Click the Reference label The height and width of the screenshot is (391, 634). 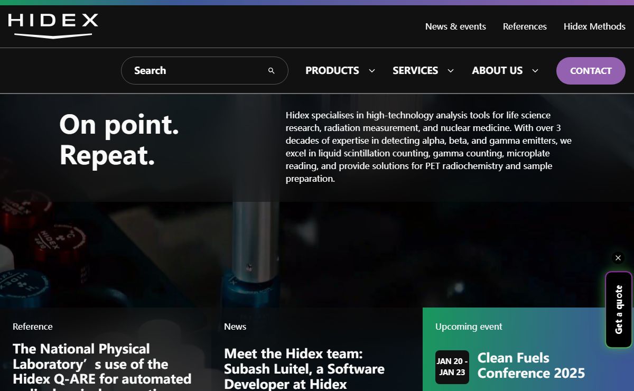[x=33, y=327]
